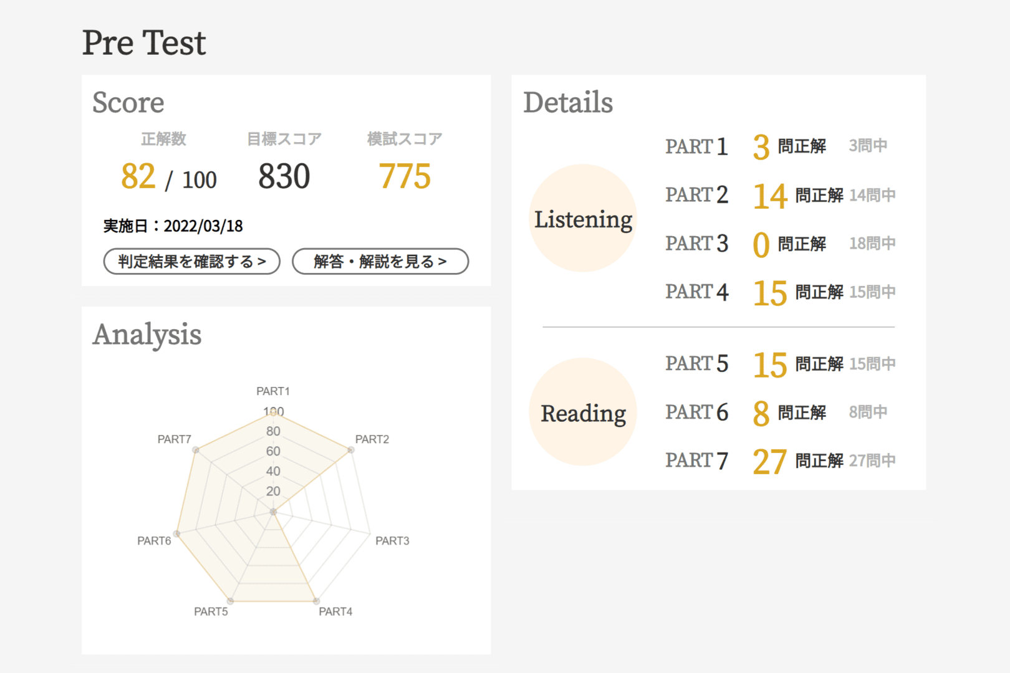The image size is (1010, 673).
Task: Click the PART1 data point on radar chart
Action: 273,413
